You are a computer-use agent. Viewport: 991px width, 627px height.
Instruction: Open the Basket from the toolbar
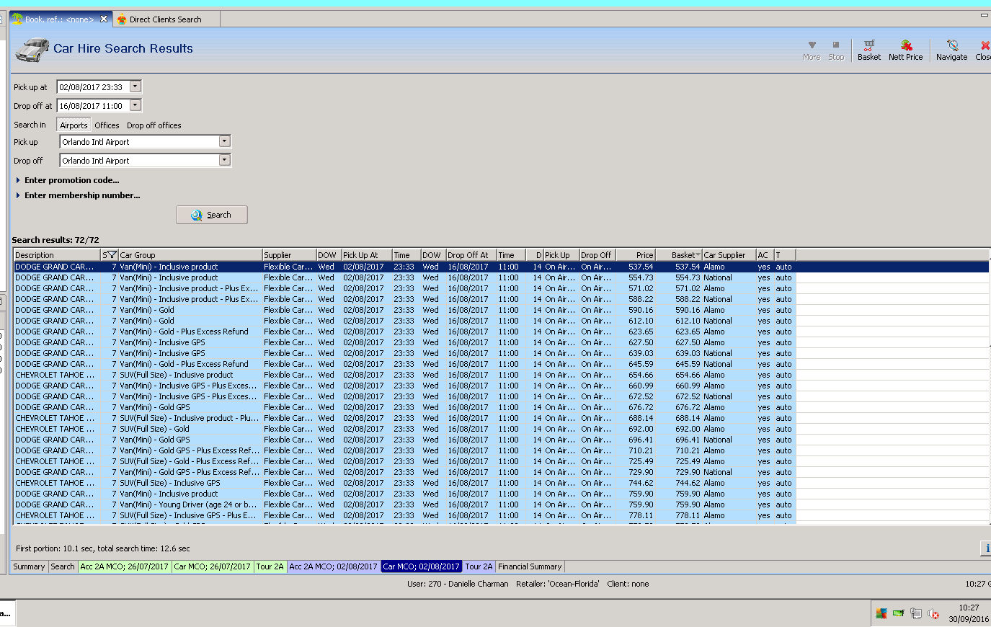click(868, 50)
